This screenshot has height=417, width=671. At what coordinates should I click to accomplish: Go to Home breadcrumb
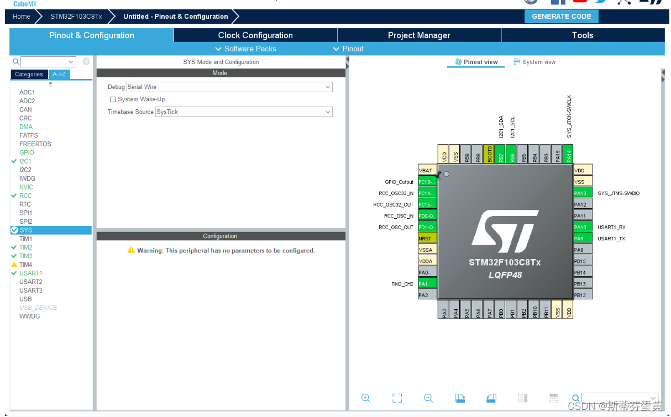tap(22, 17)
